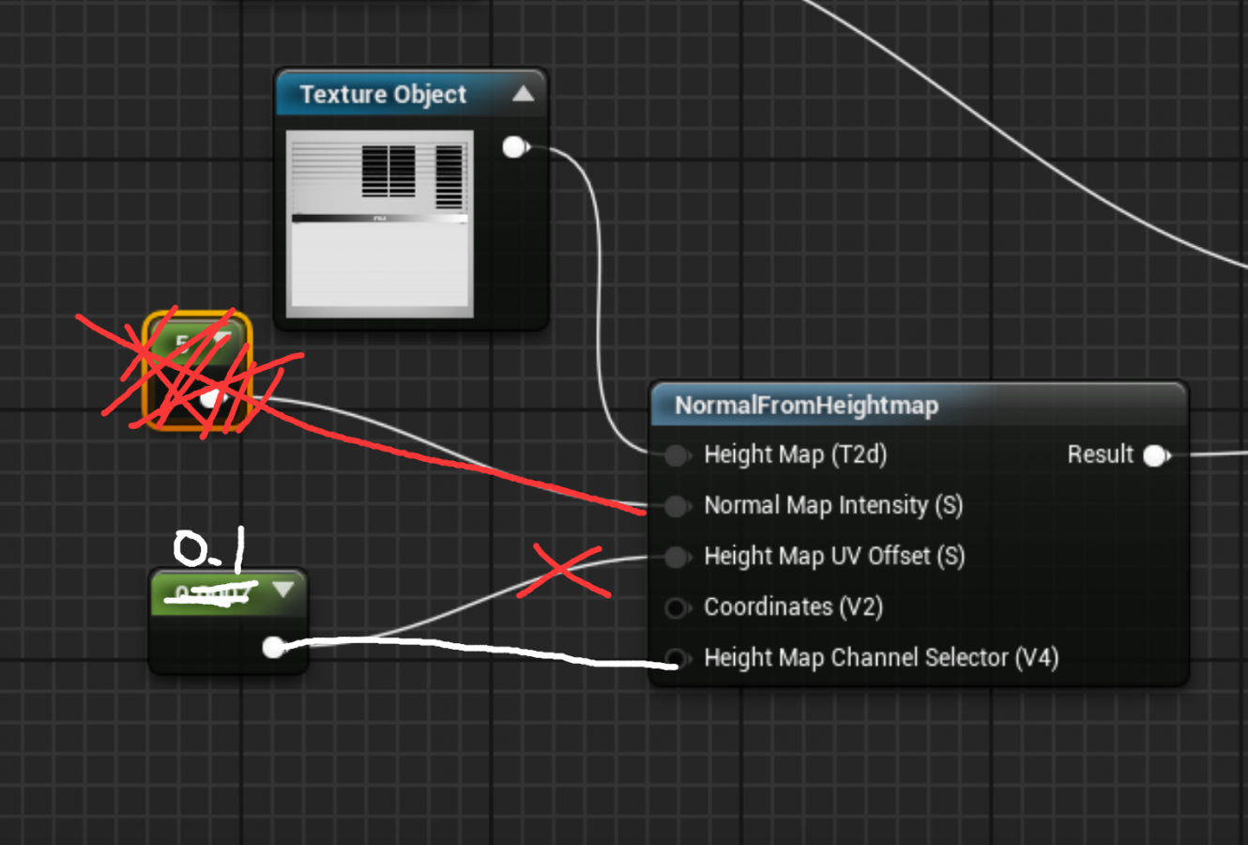Click the Normal Map Intensity (S) input pin
1248x845 pixels.
coord(676,506)
